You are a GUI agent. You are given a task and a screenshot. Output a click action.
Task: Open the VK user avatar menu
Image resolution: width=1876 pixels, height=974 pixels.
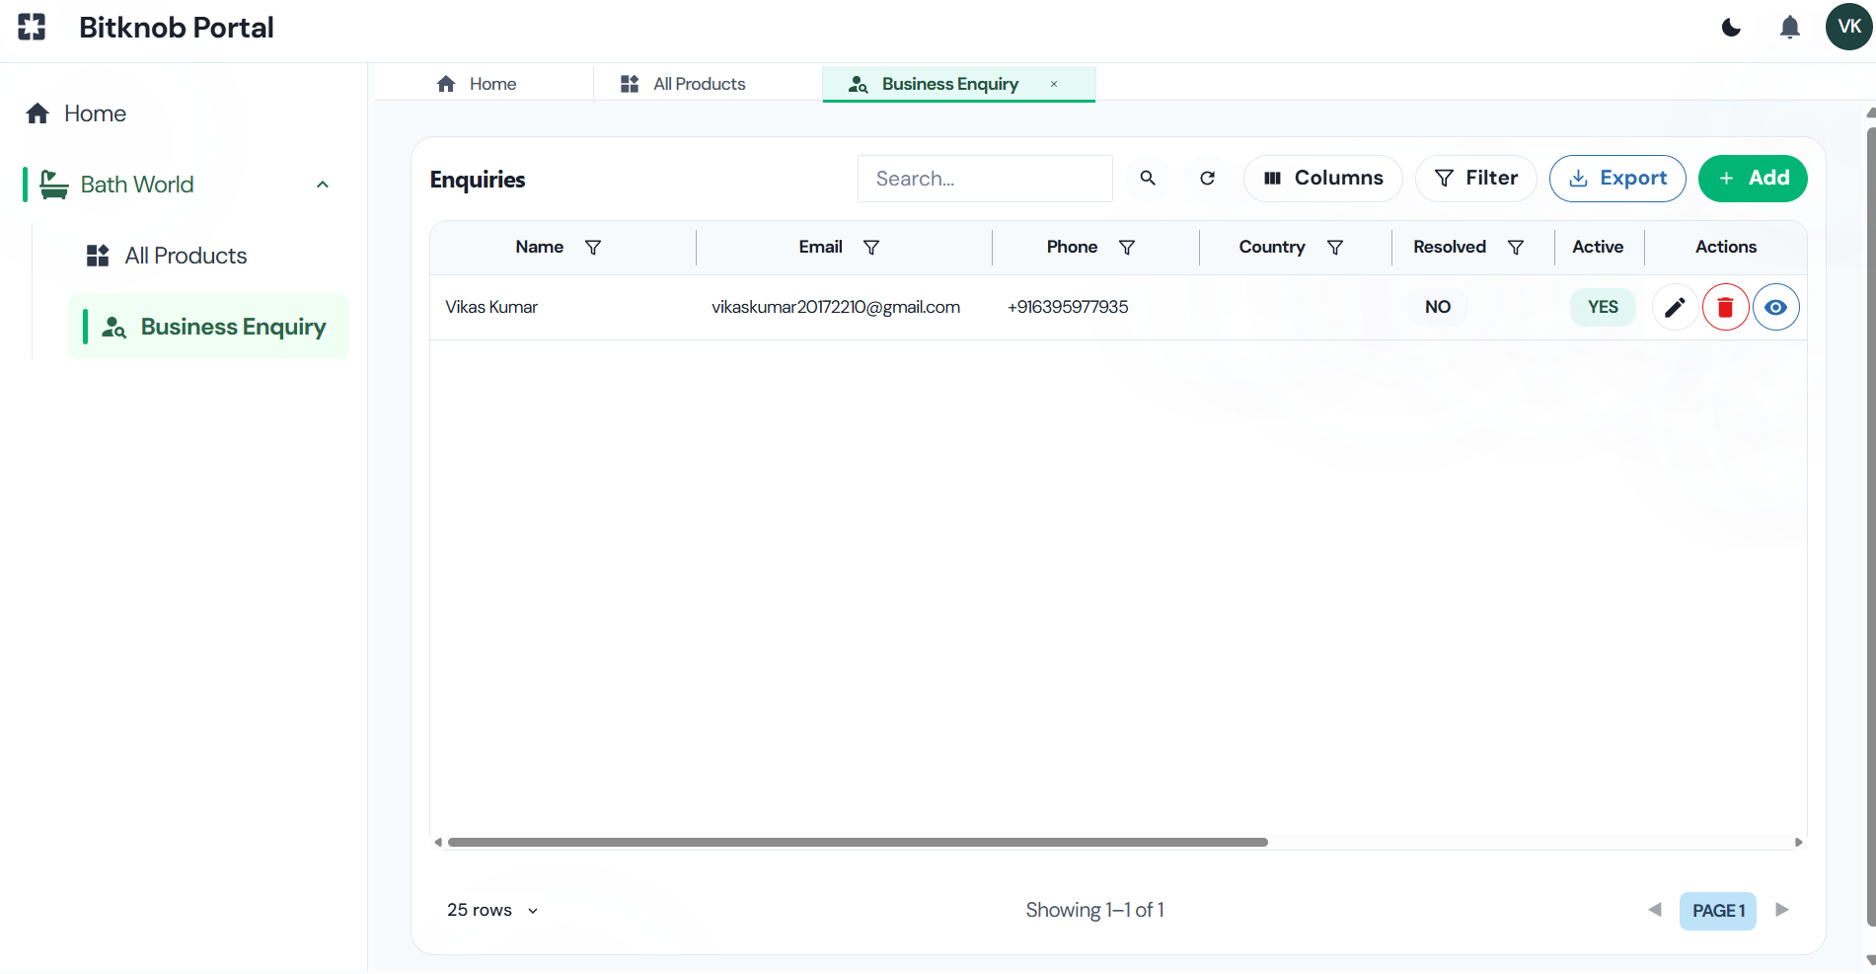tap(1848, 27)
